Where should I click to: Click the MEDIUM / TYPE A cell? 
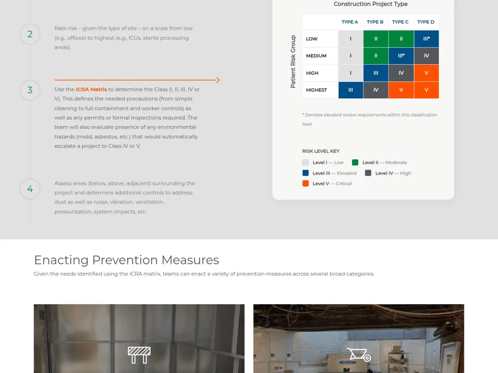[x=351, y=56]
